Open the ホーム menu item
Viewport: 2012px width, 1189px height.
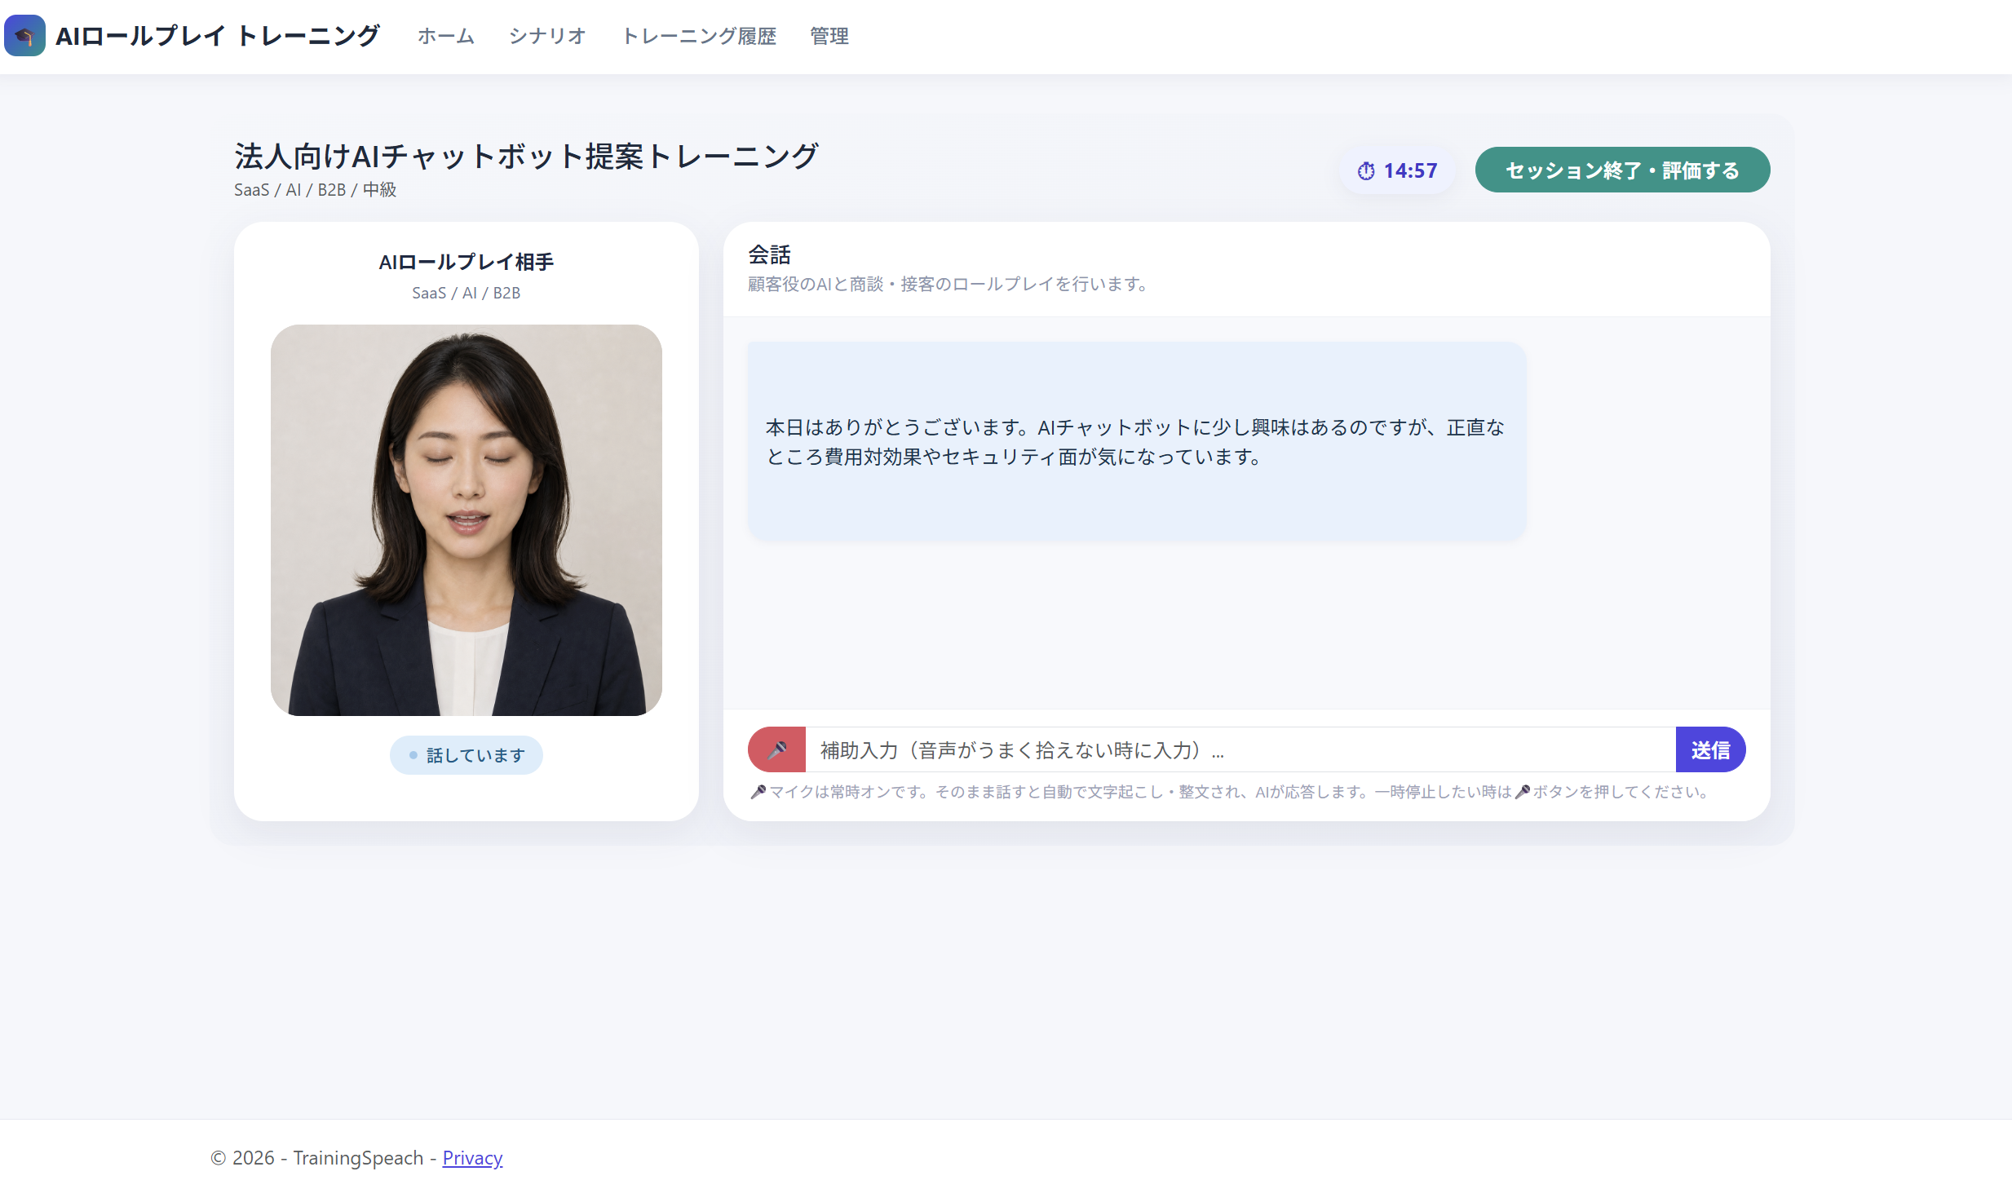coord(445,36)
